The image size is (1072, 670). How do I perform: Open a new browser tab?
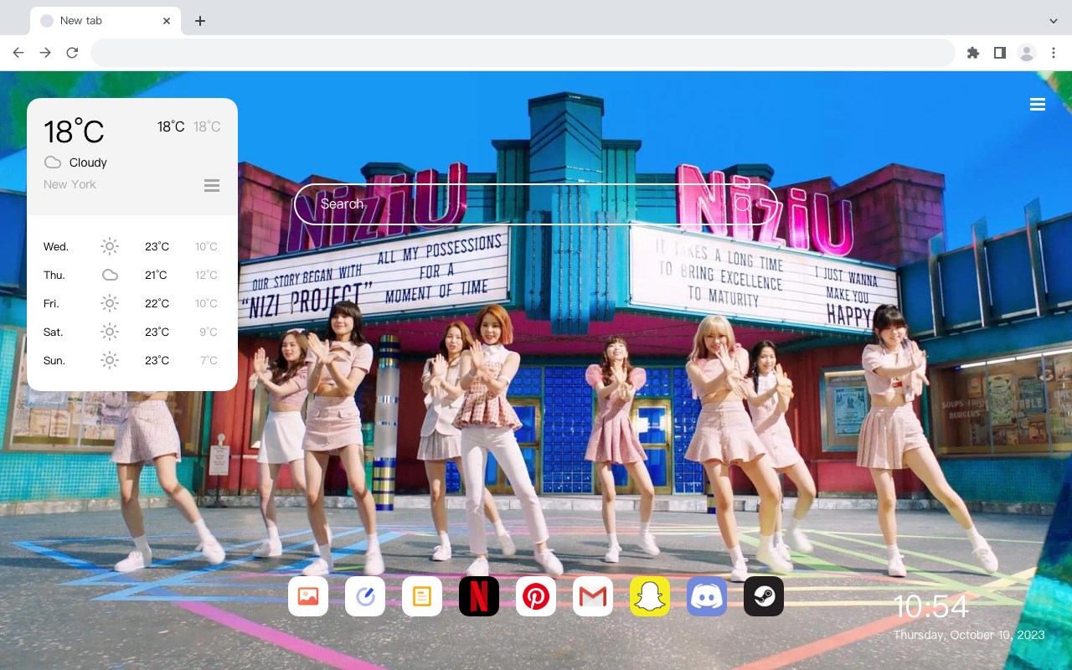pos(199,21)
